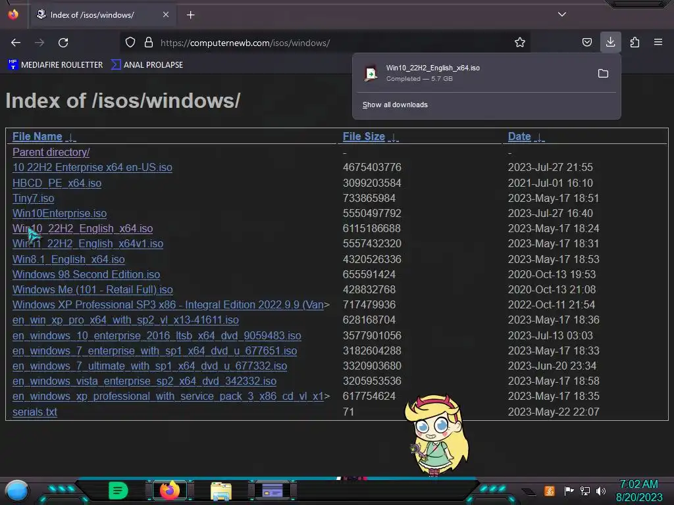Click the site security padlock icon
674x505 pixels.
(149, 43)
